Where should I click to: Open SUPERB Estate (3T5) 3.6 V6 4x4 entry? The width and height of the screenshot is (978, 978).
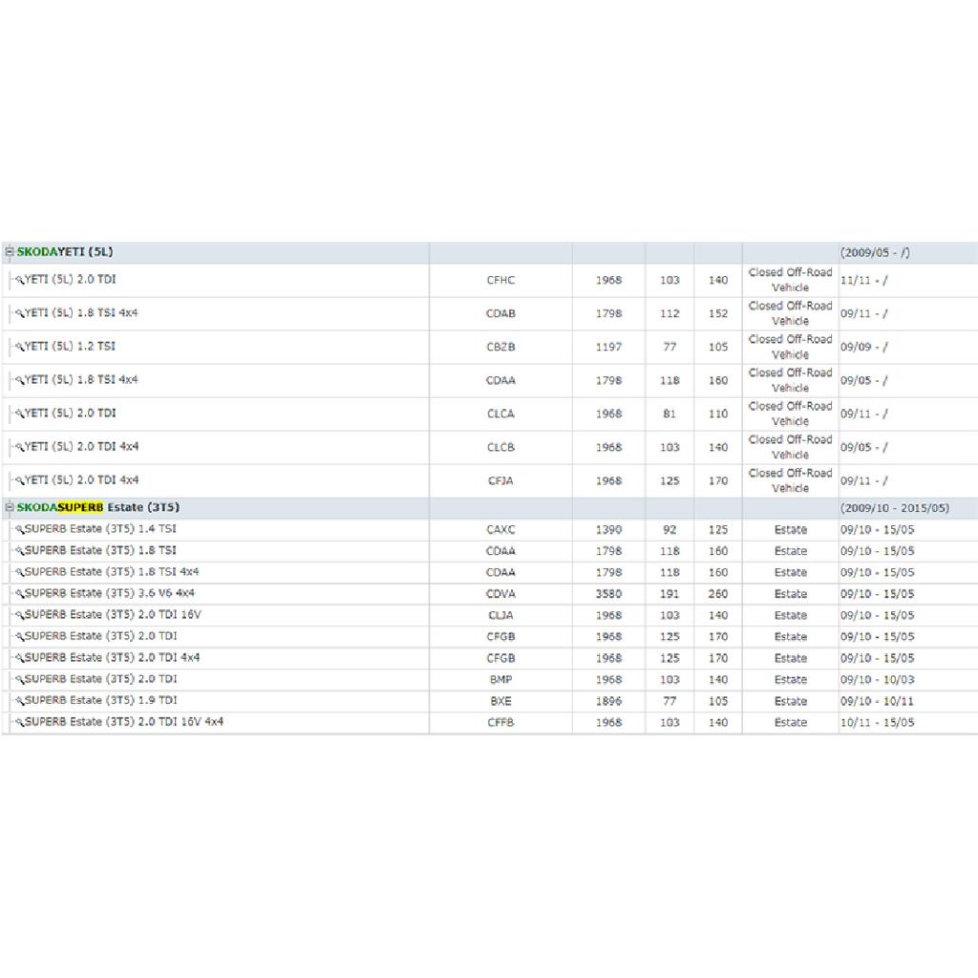coord(110,593)
